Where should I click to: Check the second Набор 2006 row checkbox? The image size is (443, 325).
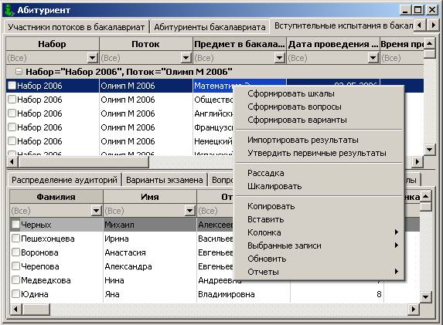click(x=12, y=100)
